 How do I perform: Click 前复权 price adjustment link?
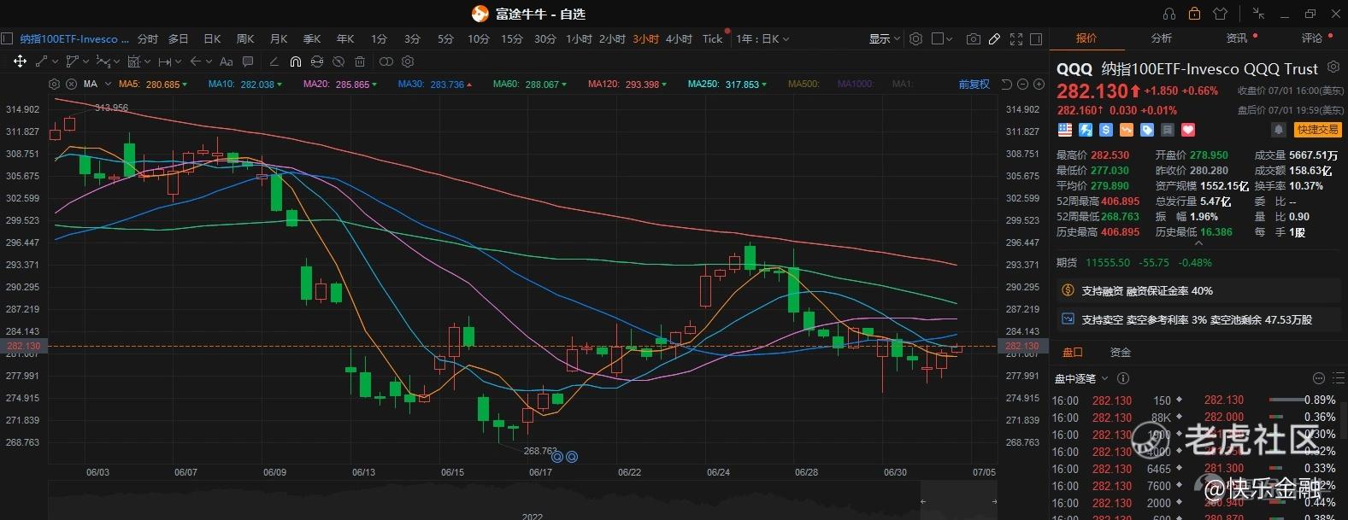pyautogui.click(x=974, y=85)
